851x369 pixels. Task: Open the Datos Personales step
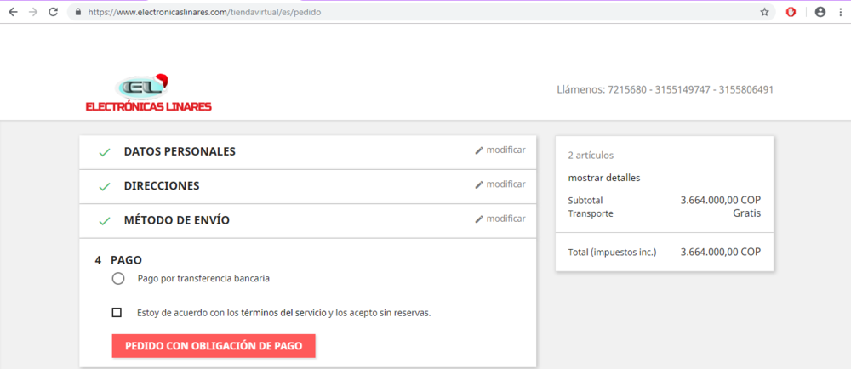tap(180, 151)
